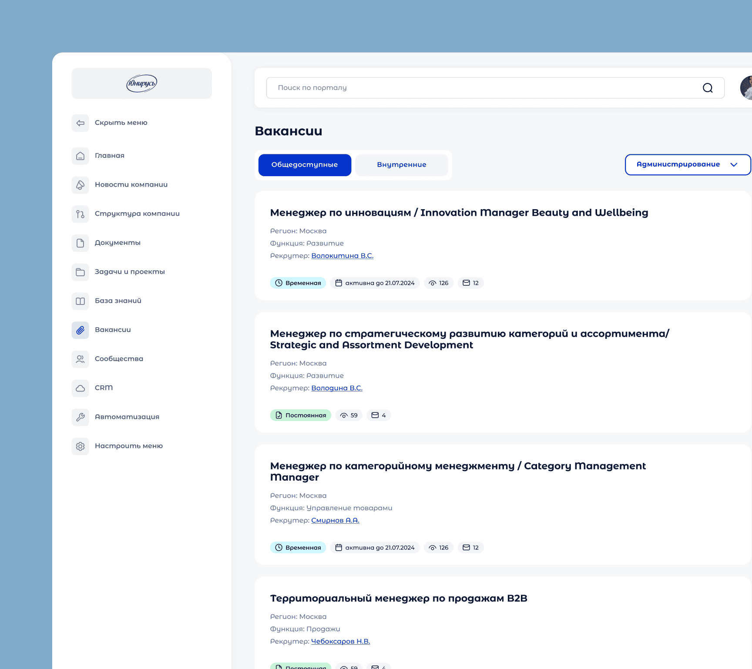Select the Общедоступные tab
Viewport: 752px width, 669px height.
click(x=305, y=165)
